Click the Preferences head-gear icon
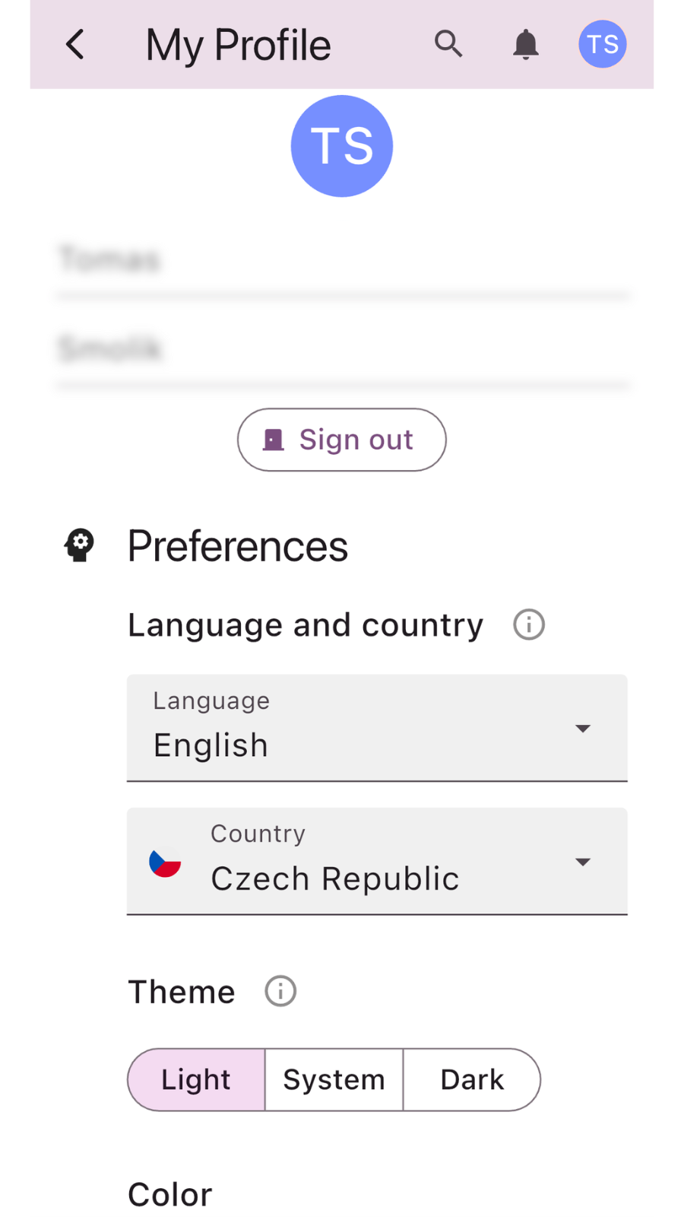 (x=80, y=545)
